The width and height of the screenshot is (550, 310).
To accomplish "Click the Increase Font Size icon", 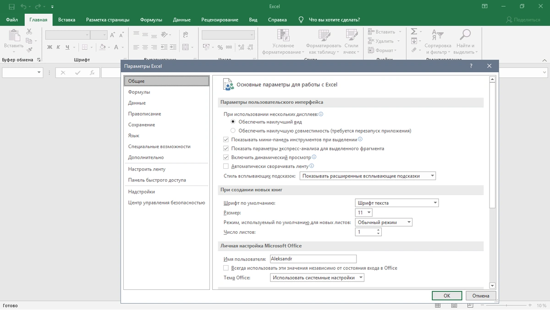I will pos(113,35).
